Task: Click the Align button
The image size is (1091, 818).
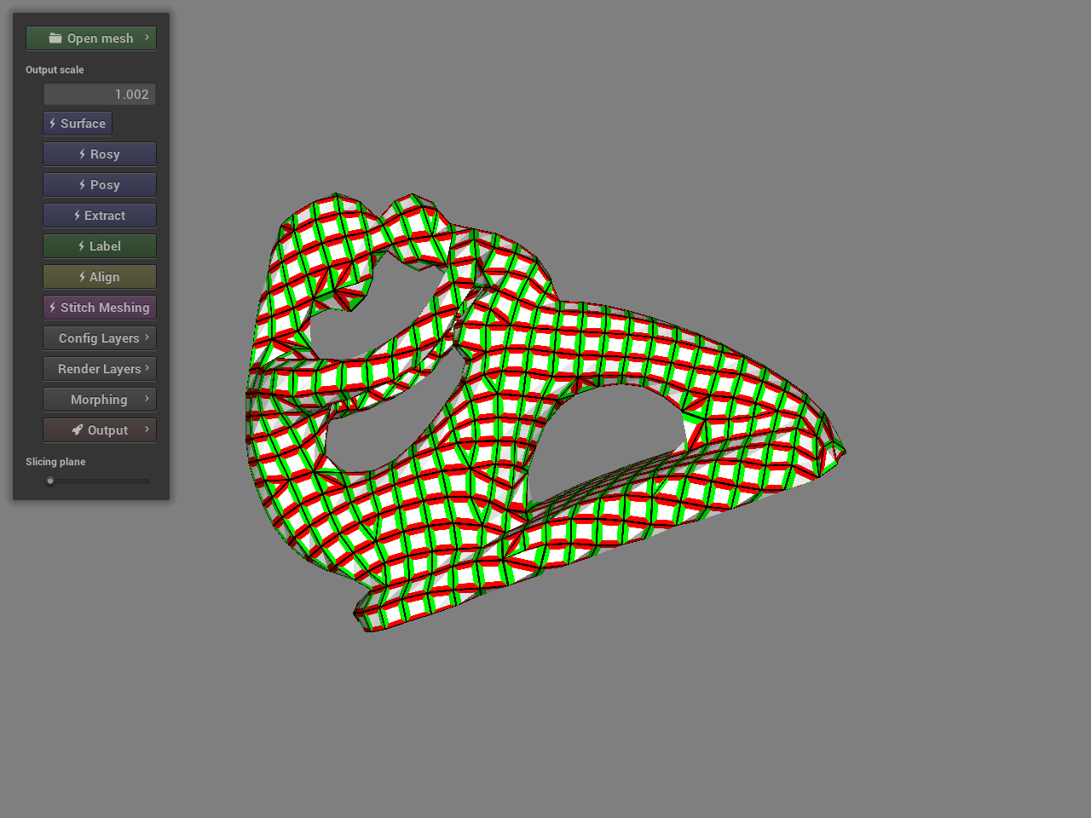Action: pos(100,277)
